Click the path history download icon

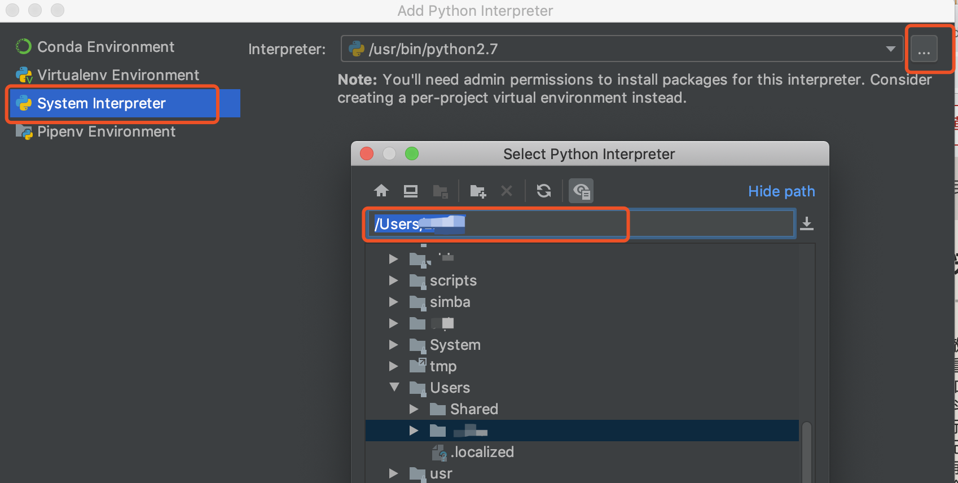click(x=807, y=223)
